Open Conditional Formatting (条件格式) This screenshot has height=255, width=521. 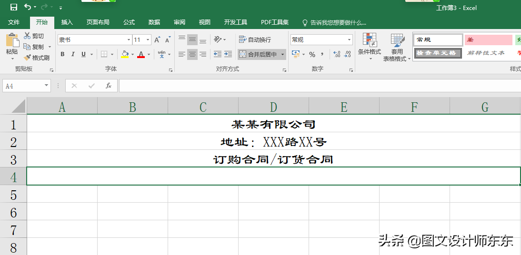tap(369, 47)
